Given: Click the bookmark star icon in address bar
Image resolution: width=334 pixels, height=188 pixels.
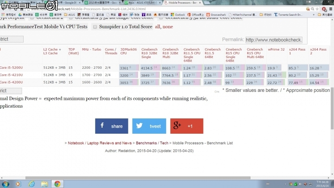Looking at the screenshot, I should [x=317, y=9].
